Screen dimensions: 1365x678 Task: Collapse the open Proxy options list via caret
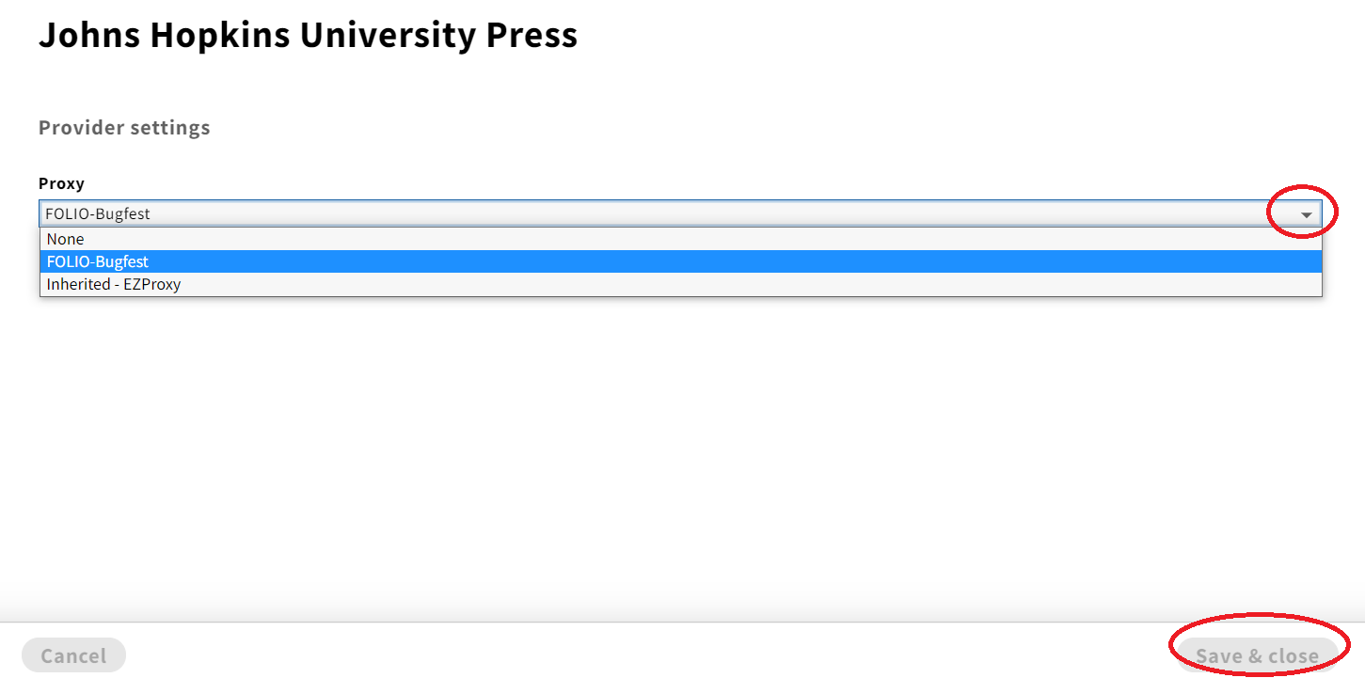tap(1306, 214)
